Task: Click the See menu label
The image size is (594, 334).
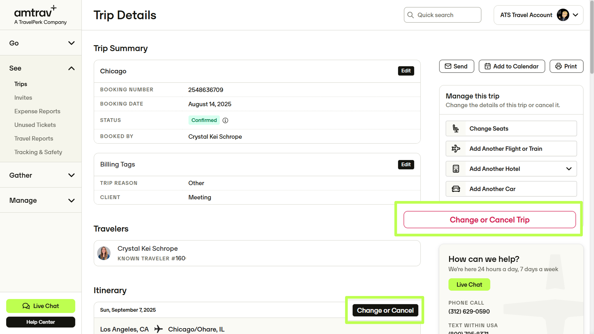Action: 15,68
